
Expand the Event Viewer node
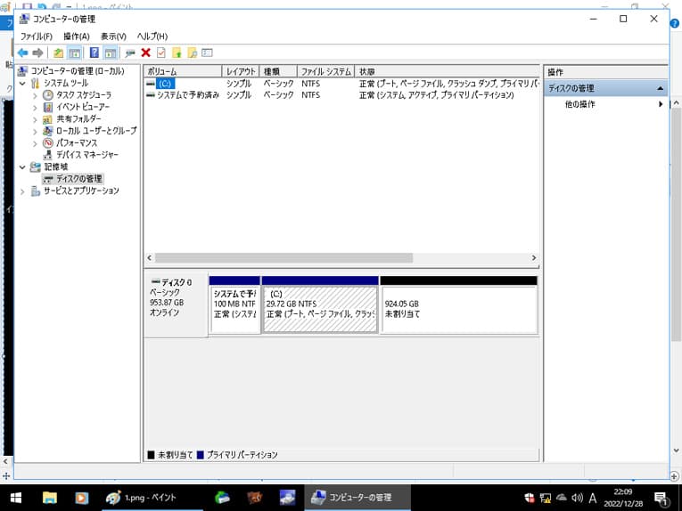coord(36,107)
